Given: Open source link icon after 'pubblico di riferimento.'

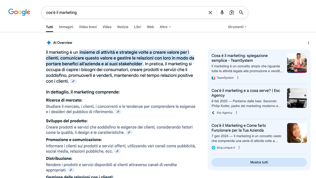Looking at the screenshot, I should tap(118, 112).
